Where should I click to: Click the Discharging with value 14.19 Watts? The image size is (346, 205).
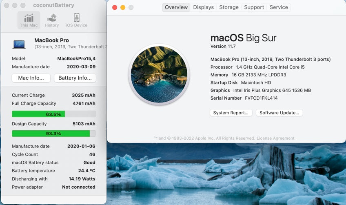pos(82,179)
